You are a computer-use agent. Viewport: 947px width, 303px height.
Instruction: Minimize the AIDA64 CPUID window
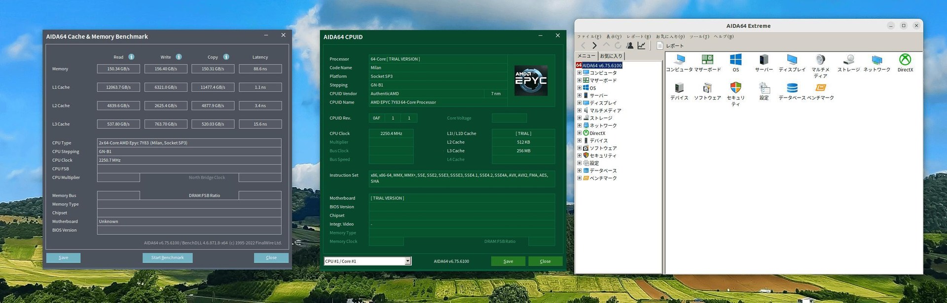pos(541,35)
